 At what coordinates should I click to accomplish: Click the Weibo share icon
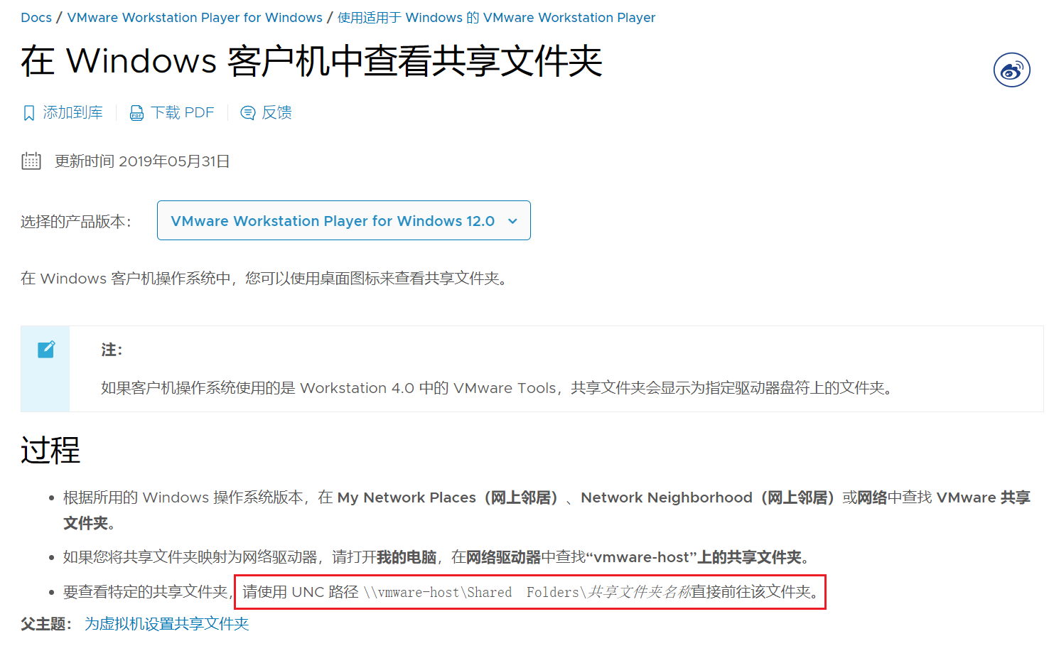click(x=1011, y=70)
